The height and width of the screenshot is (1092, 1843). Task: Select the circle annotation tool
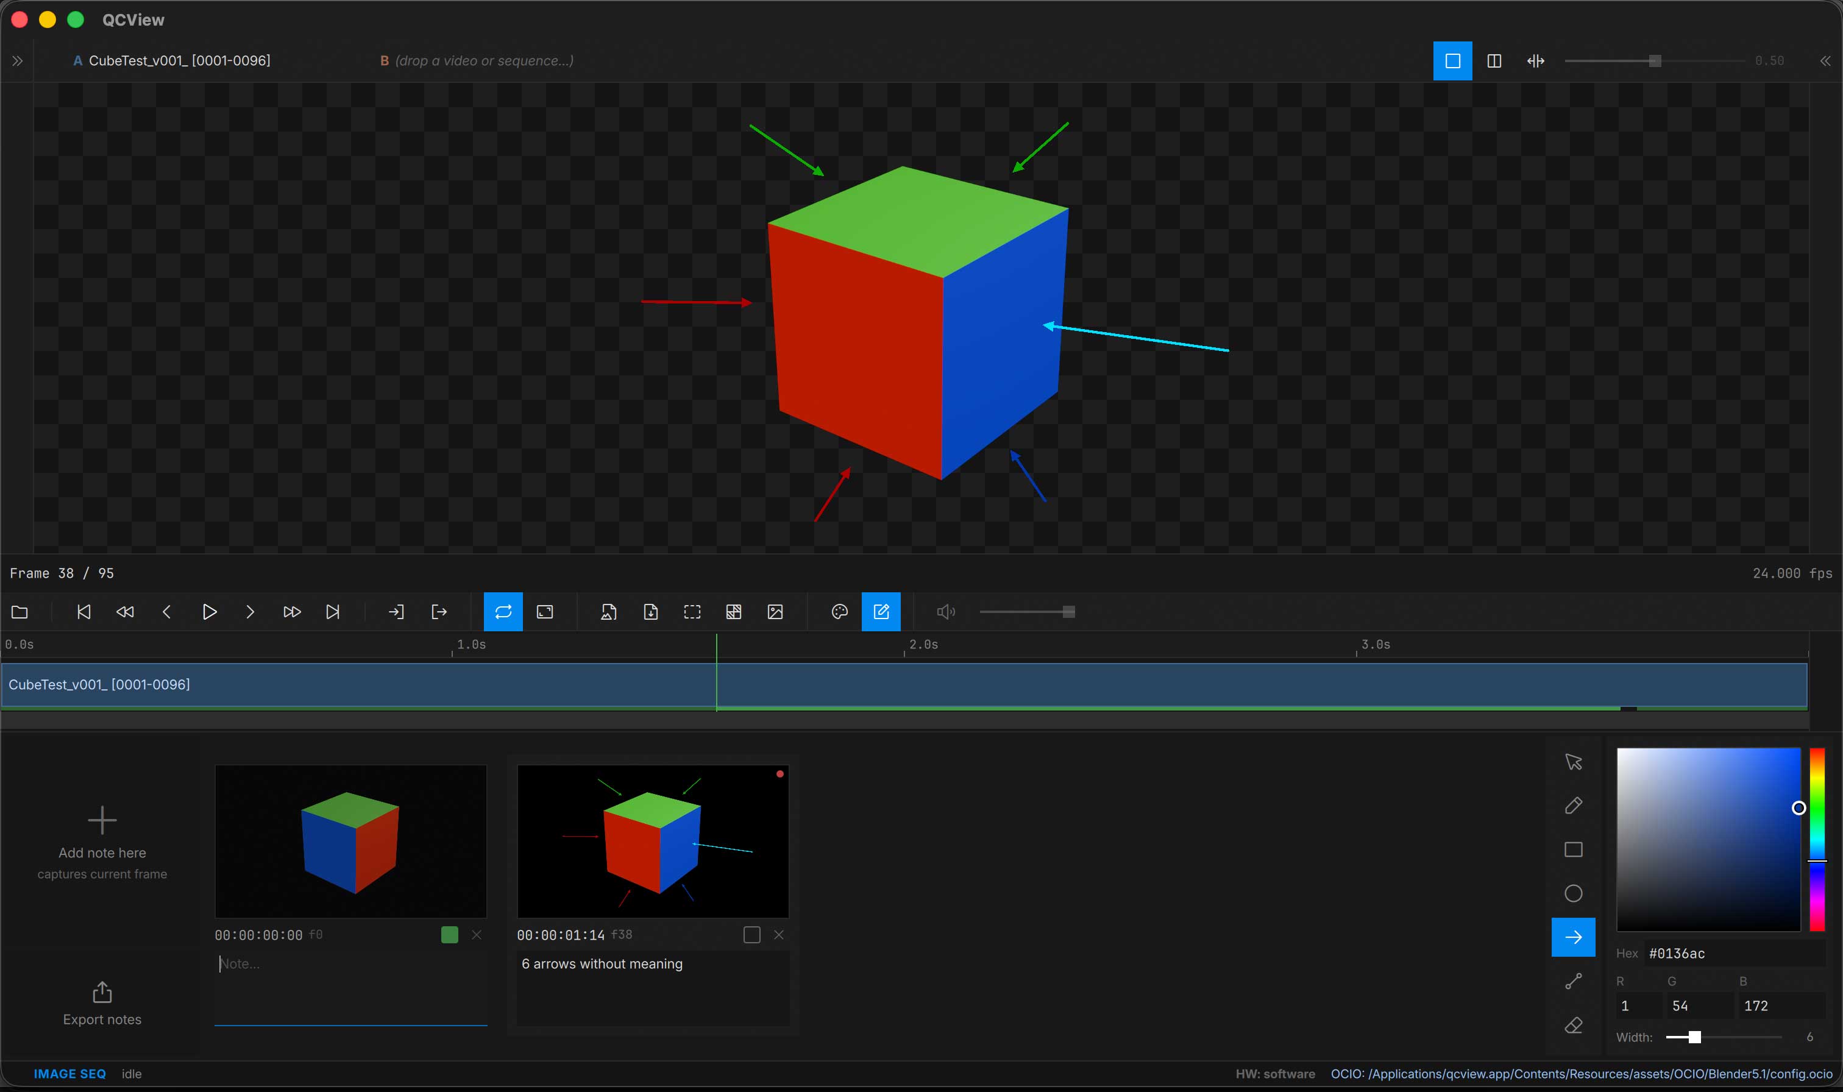pos(1573,893)
